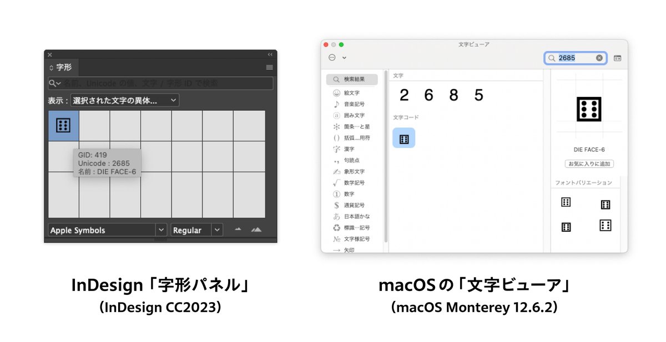Image resolution: width=666 pixels, height=342 pixels.
Task: Expand chevron beside ellipsis in 文字ビューア
Action: pos(344,58)
